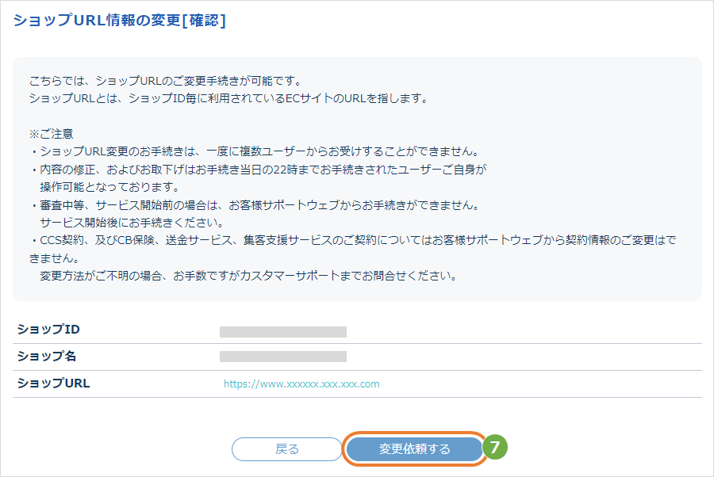Select the ショップURL情報の変更[確認] heading
The height and width of the screenshot is (477, 714).
click(x=119, y=21)
